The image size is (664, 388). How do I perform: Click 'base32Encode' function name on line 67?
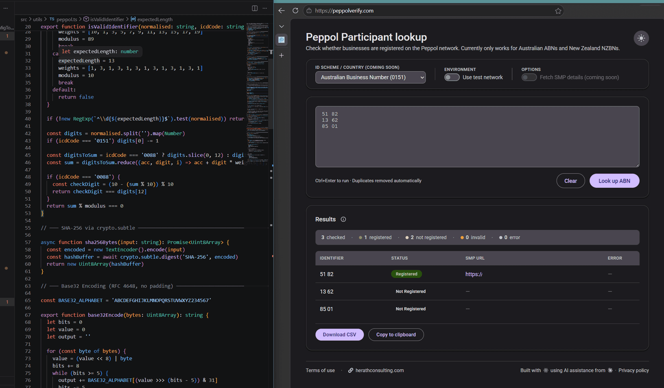[105, 315]
